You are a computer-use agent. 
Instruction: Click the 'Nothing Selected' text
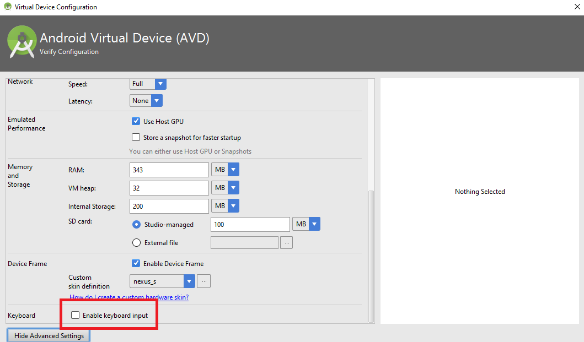tap(480, 192)
